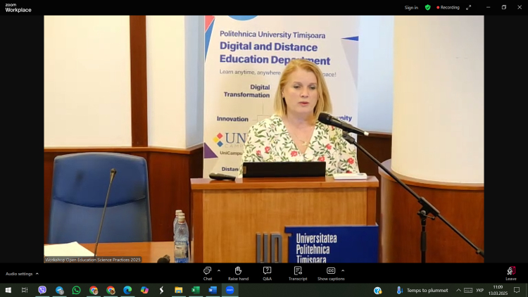Click the Raise hand icon
528x297 pixels.
pos(238,272)
